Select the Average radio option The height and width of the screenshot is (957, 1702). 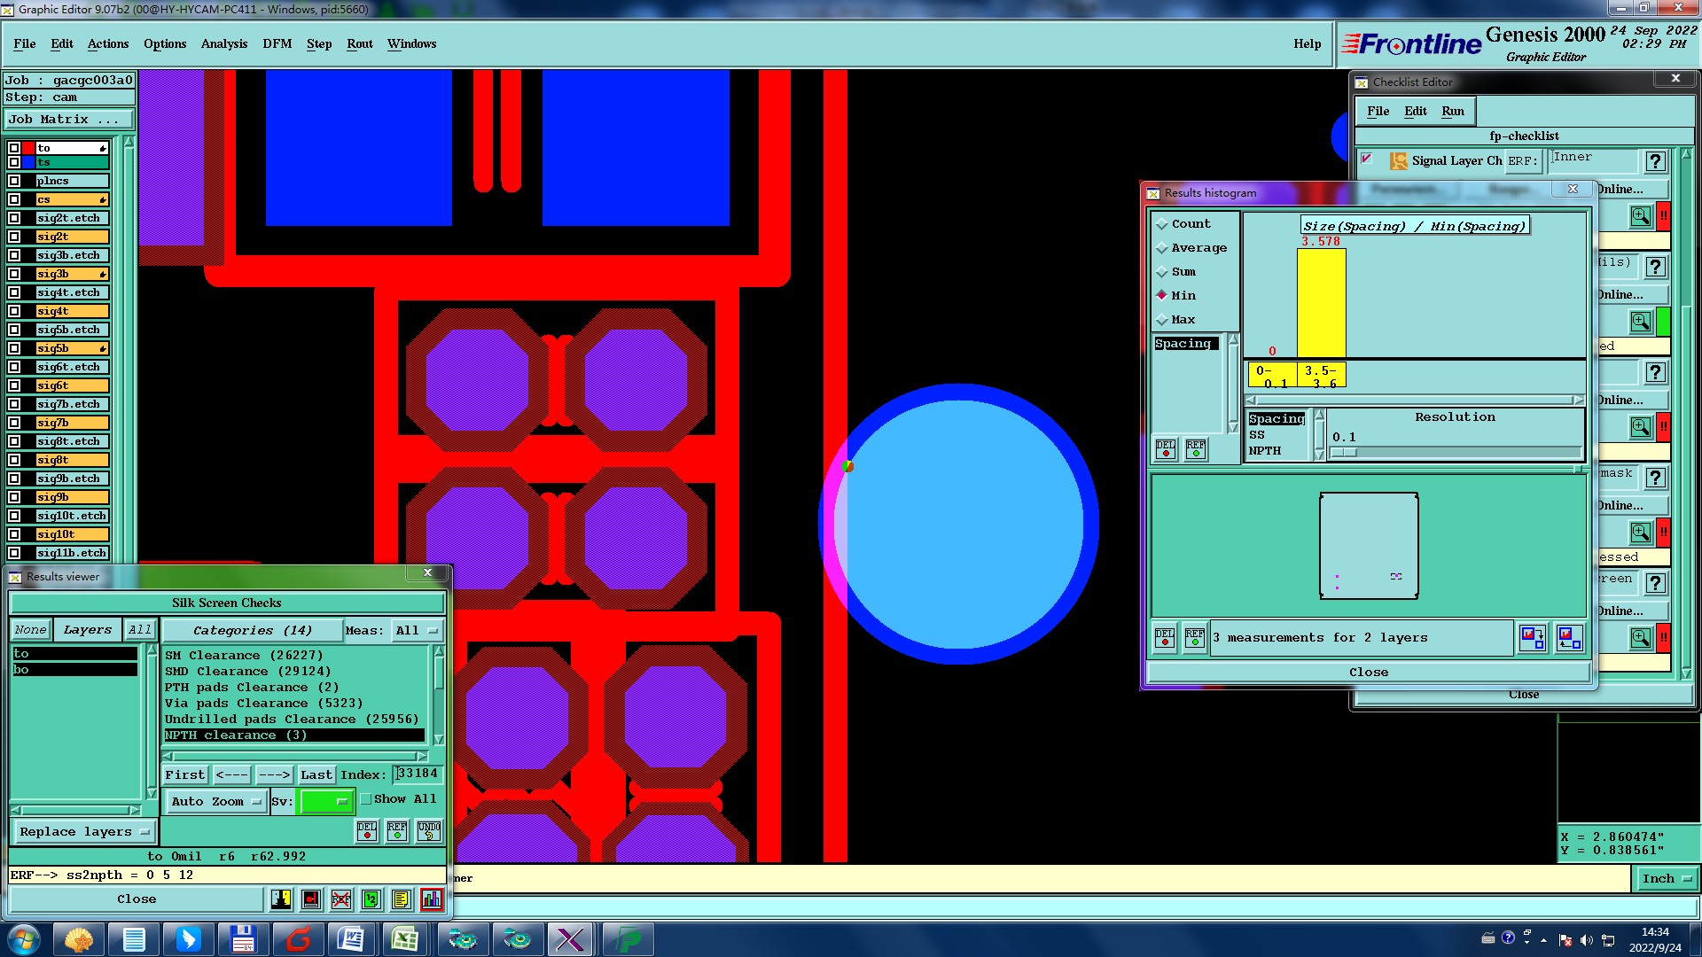pyautogui.click(x=1162, y=248)
